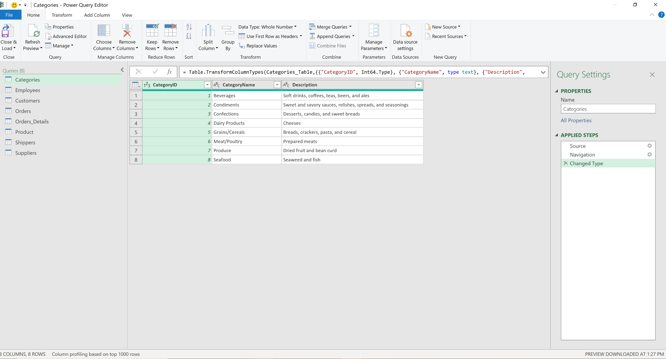The width and height of the screenshot is (666, 359).
Task: Collapse the Queries pane
Action: click(x=122, y=70)
